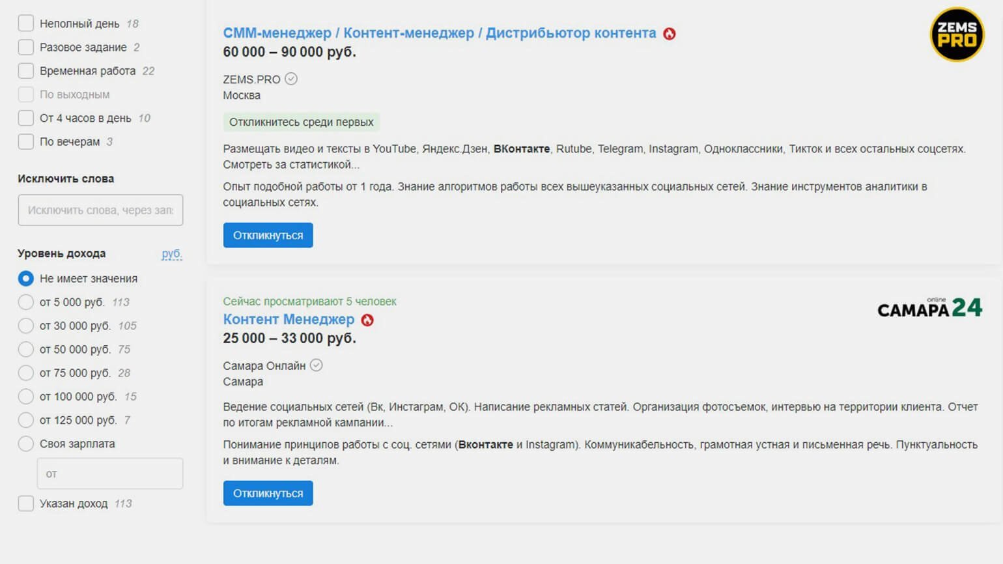Image resolution: width=1003 pixels, height=564 pixels.
Task: Choose the Своя зарплата radio option
Action: [26, 444]
